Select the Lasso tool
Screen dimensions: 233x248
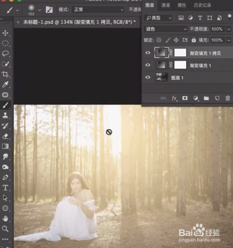click(5, 53)
